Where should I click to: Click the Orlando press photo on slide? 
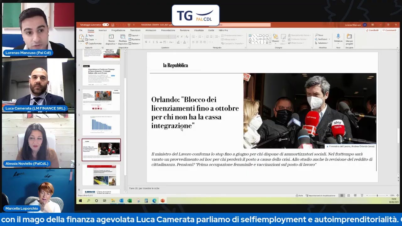tap(310, 111)
